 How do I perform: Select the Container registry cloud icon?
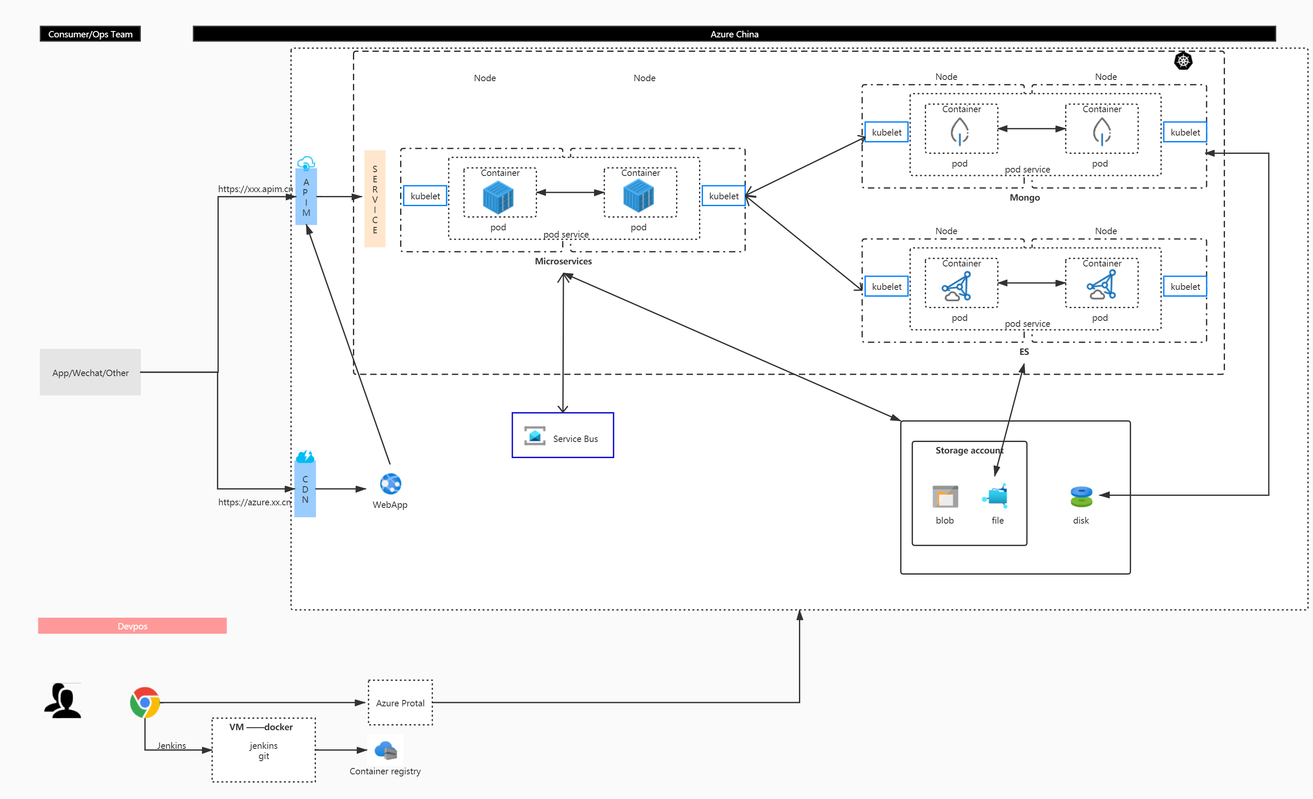tap(385, 751)
